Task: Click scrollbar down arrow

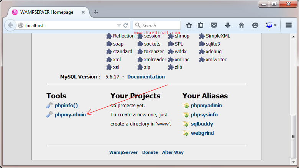Action: pyautogui.click(x=294, y=162)
